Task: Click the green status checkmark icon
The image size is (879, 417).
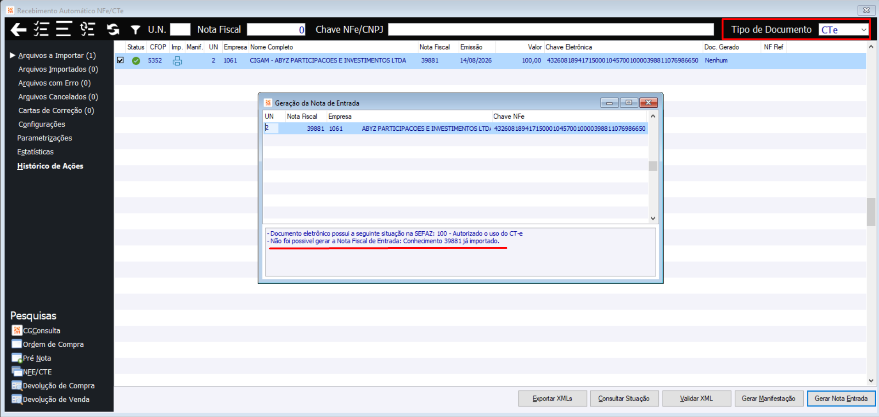Action: click(x=136, y=61)
